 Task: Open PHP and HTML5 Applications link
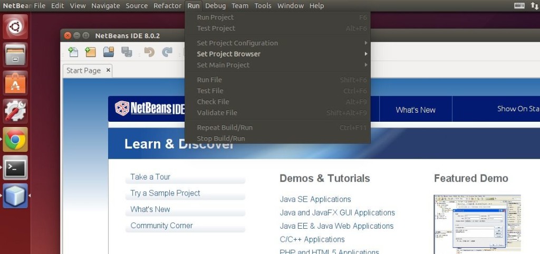[329, 251]
